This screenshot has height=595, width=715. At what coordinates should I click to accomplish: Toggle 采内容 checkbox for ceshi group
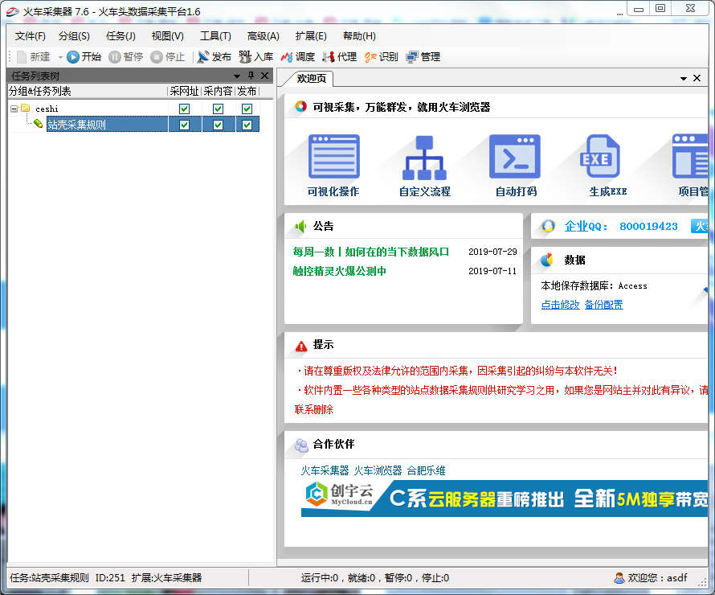(x=218, y=109)
